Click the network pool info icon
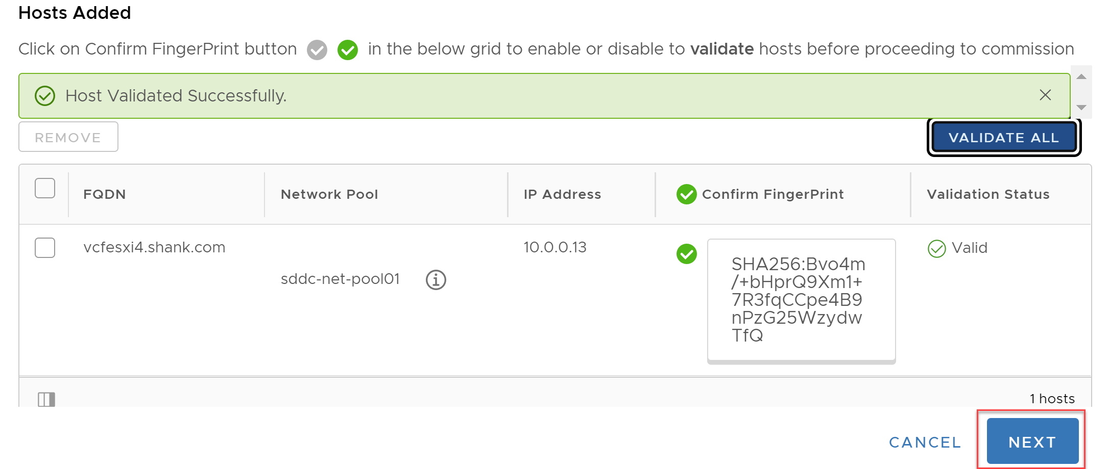This screenshot has width=1109, height=469. (x=436, y=280)
